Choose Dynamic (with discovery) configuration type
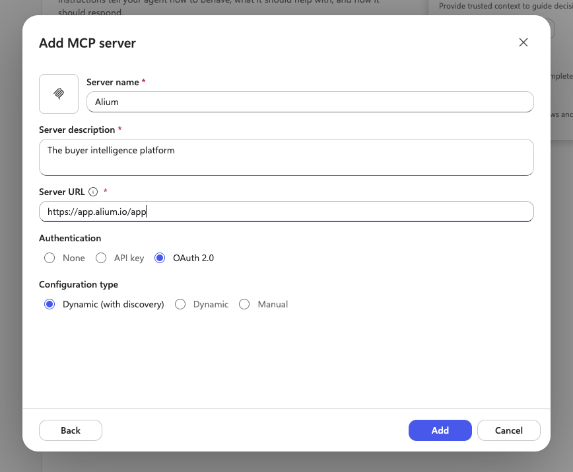 point(50,305)
